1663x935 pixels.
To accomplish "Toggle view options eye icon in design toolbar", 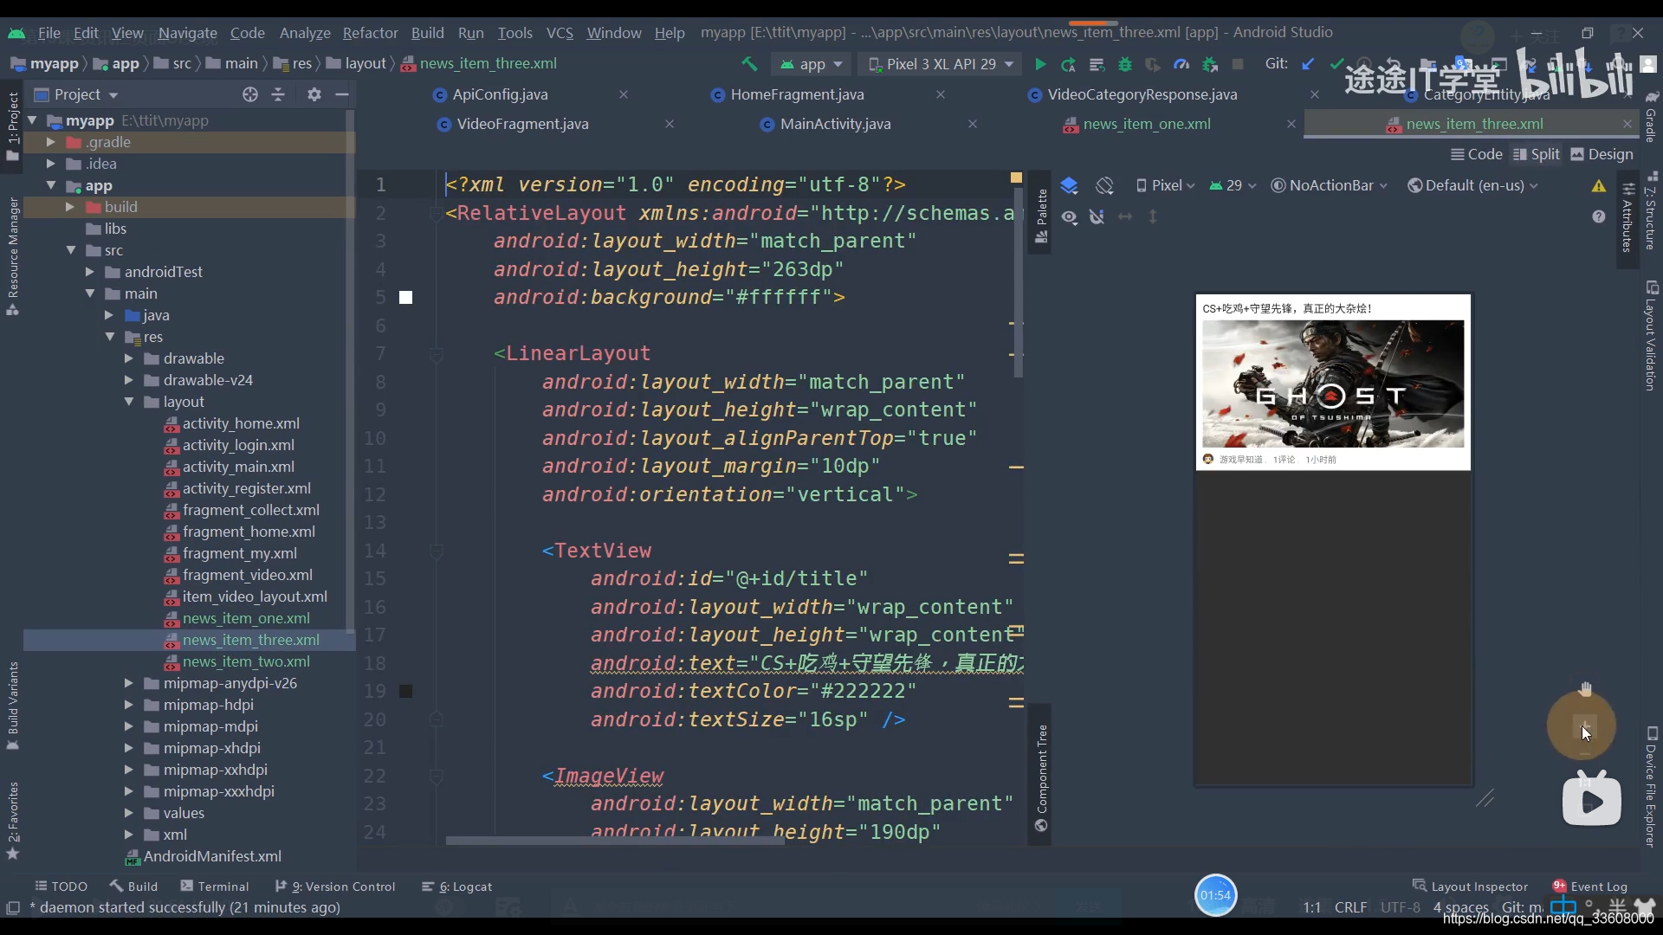I will click(x=1070, y=216).
